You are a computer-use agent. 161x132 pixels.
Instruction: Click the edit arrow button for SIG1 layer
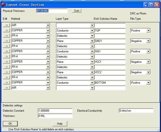(x=7, y=51)
